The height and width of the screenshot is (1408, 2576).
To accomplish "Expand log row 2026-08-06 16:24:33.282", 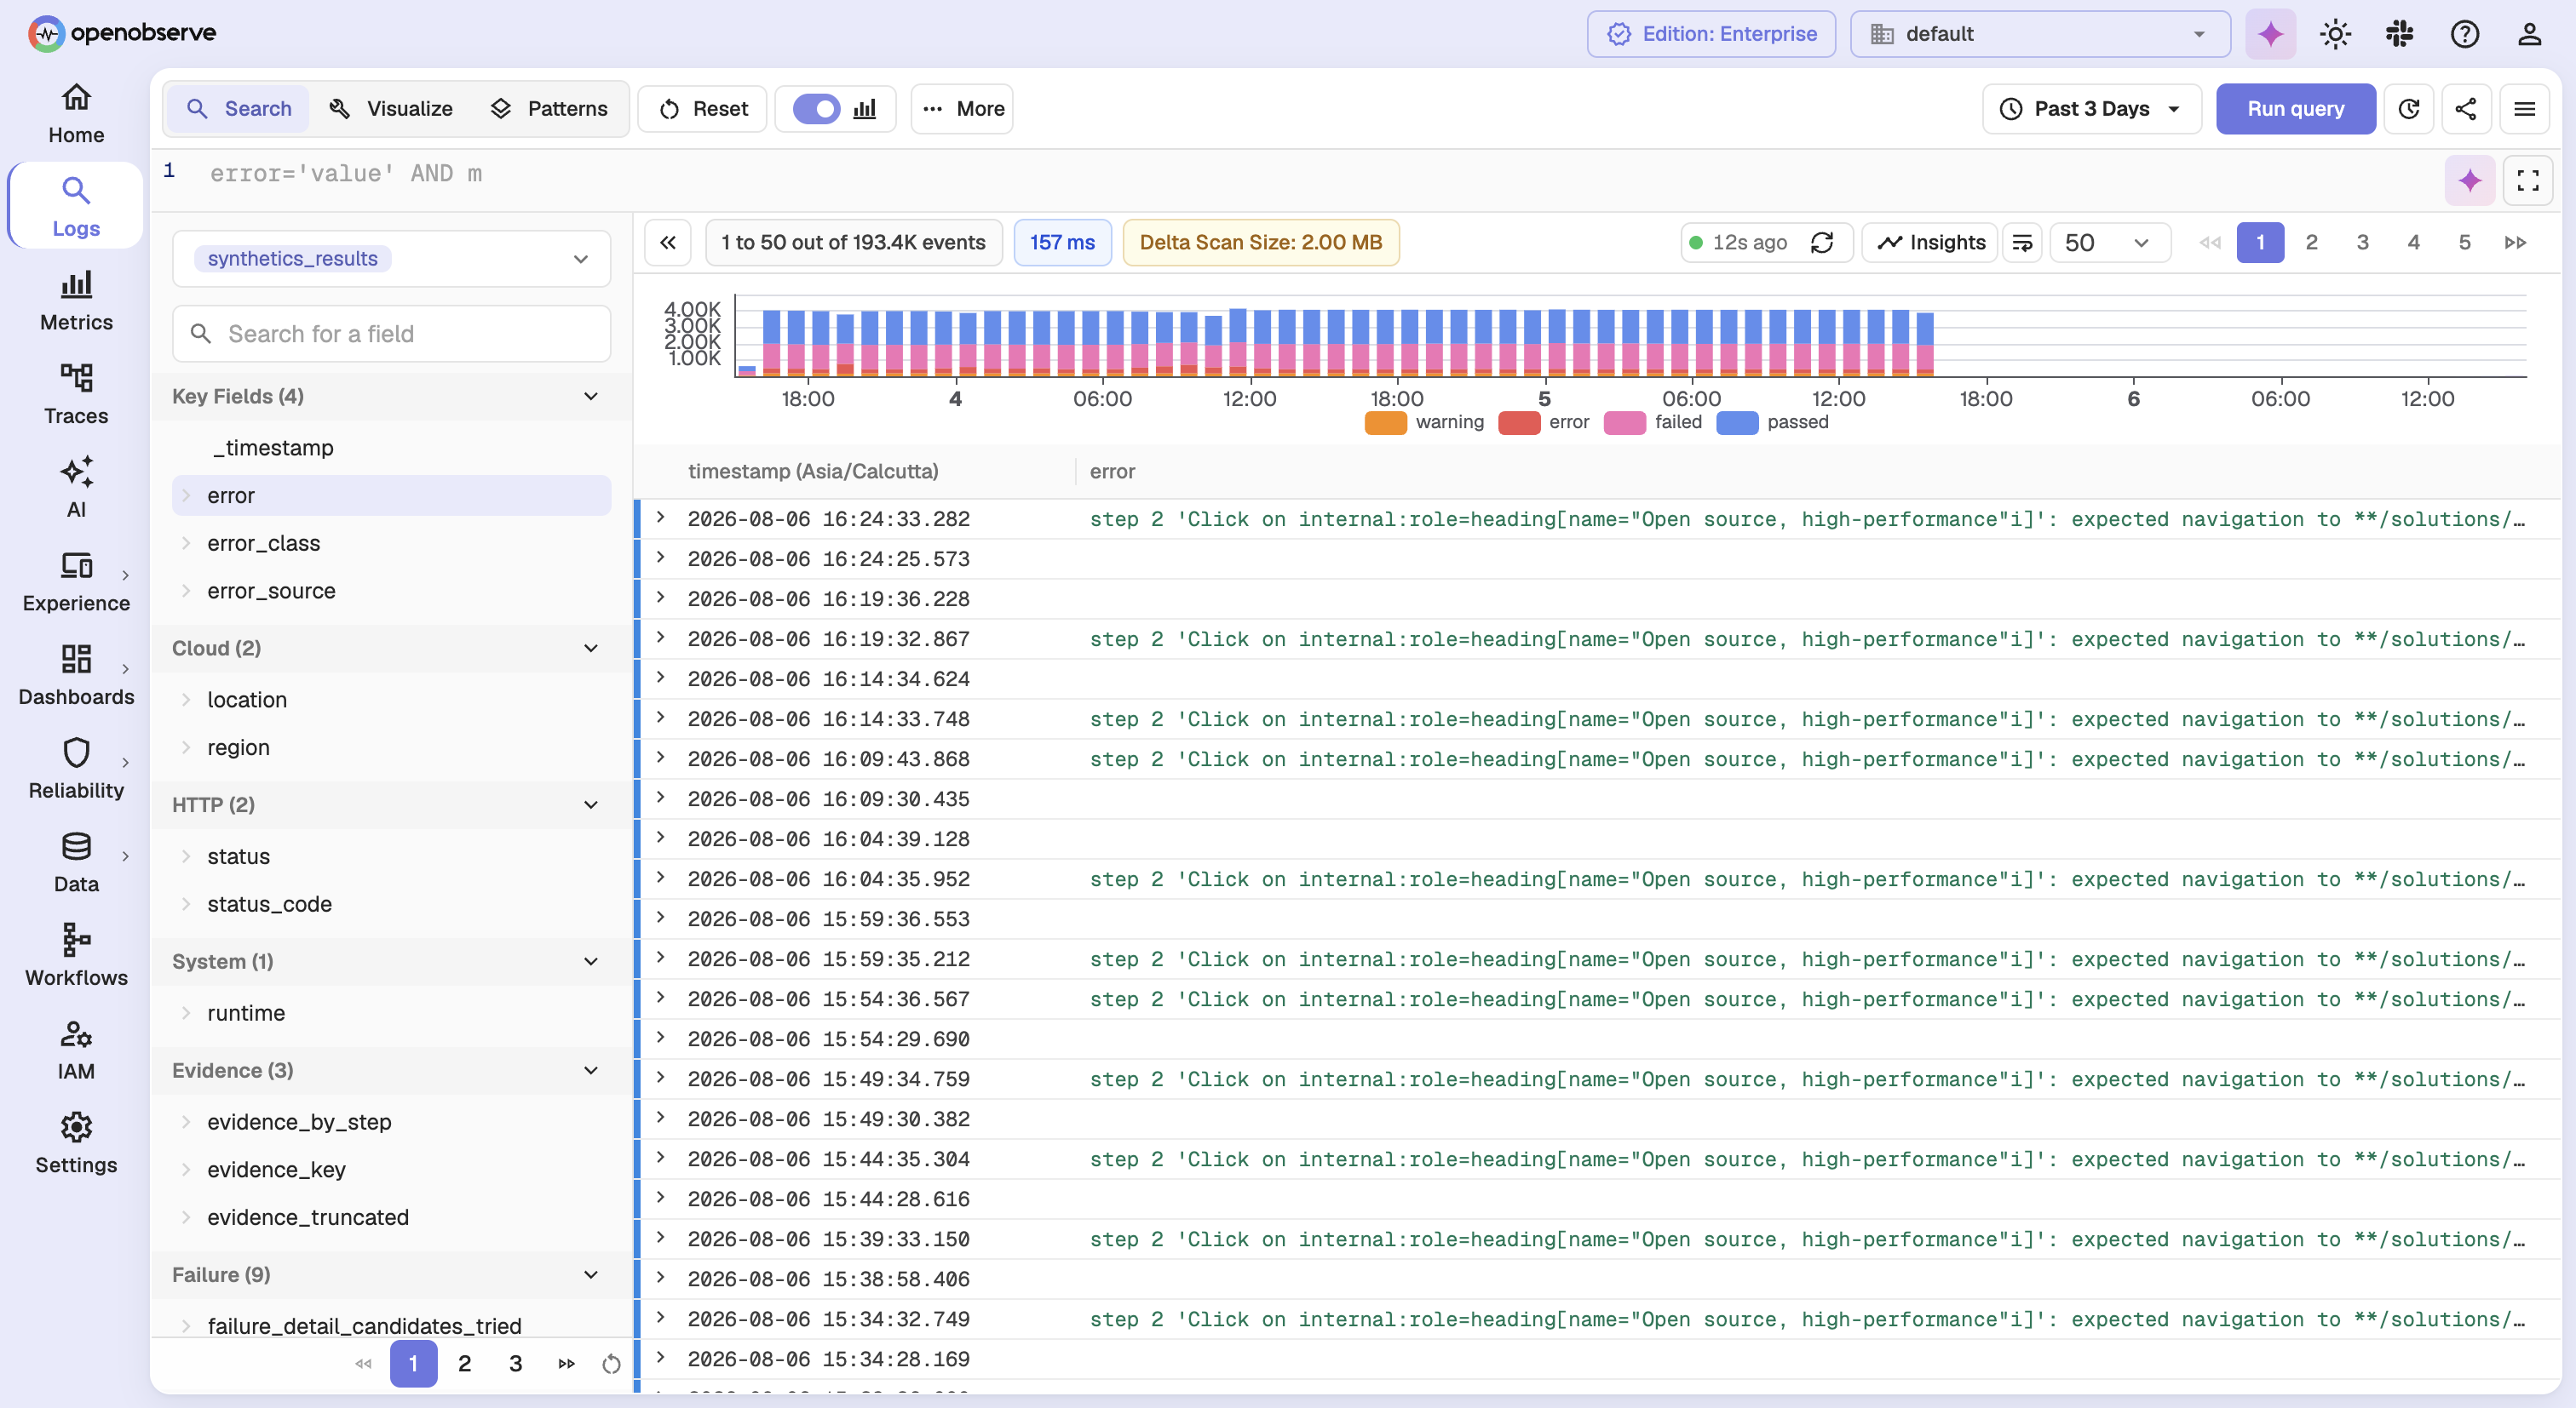I will [660, 518].
